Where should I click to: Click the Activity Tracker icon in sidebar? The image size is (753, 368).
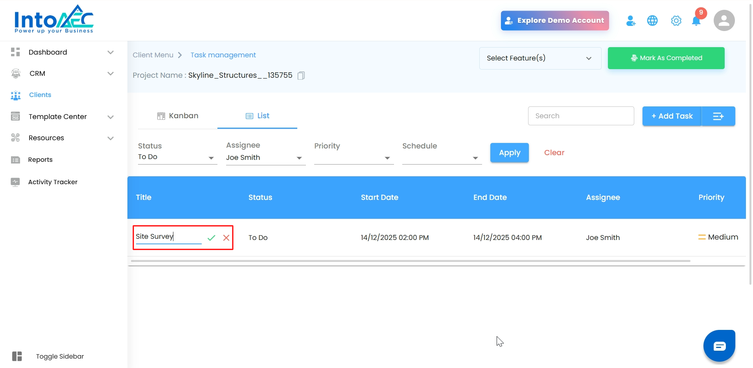click(15, 182)
